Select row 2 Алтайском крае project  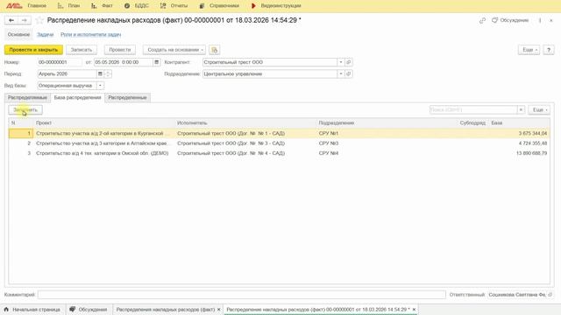tap(279, 143)
